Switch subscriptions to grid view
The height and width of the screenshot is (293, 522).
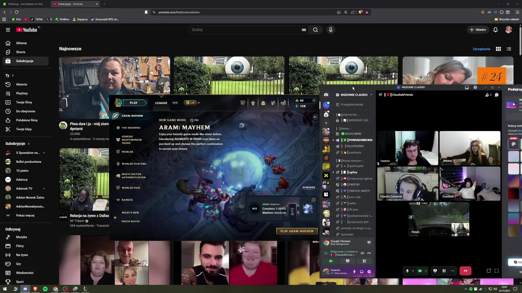tap(498, 49)
